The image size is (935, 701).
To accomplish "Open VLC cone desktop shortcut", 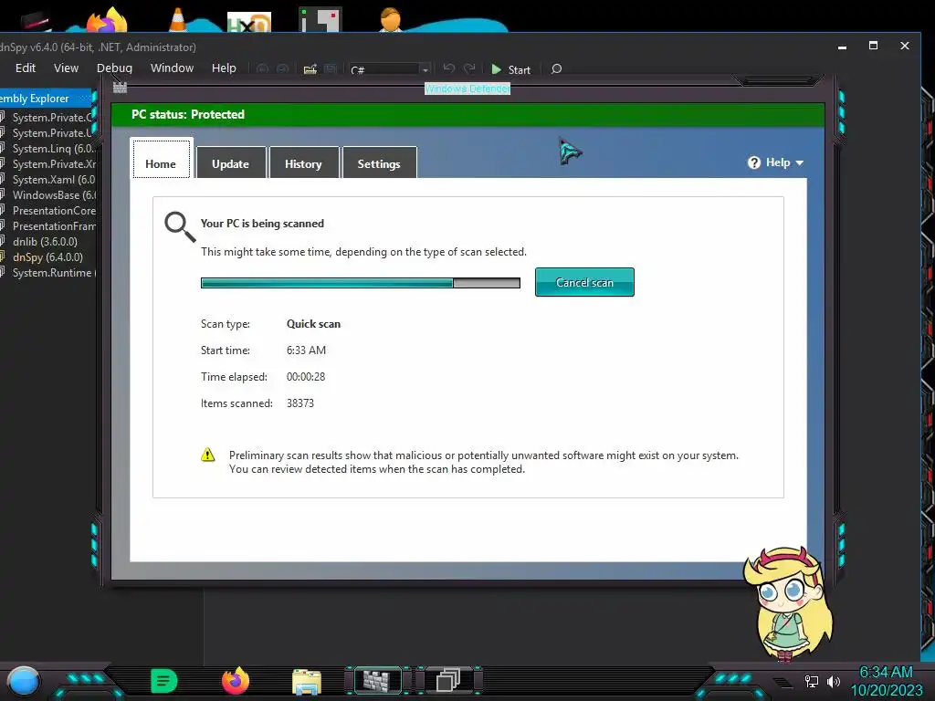I will point(178,19).
